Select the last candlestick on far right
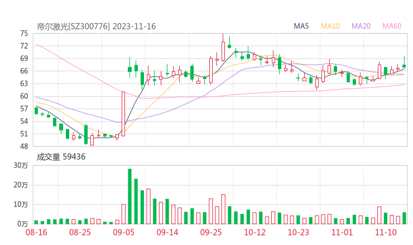The image size is (413, 245). [x=404, y=66]
